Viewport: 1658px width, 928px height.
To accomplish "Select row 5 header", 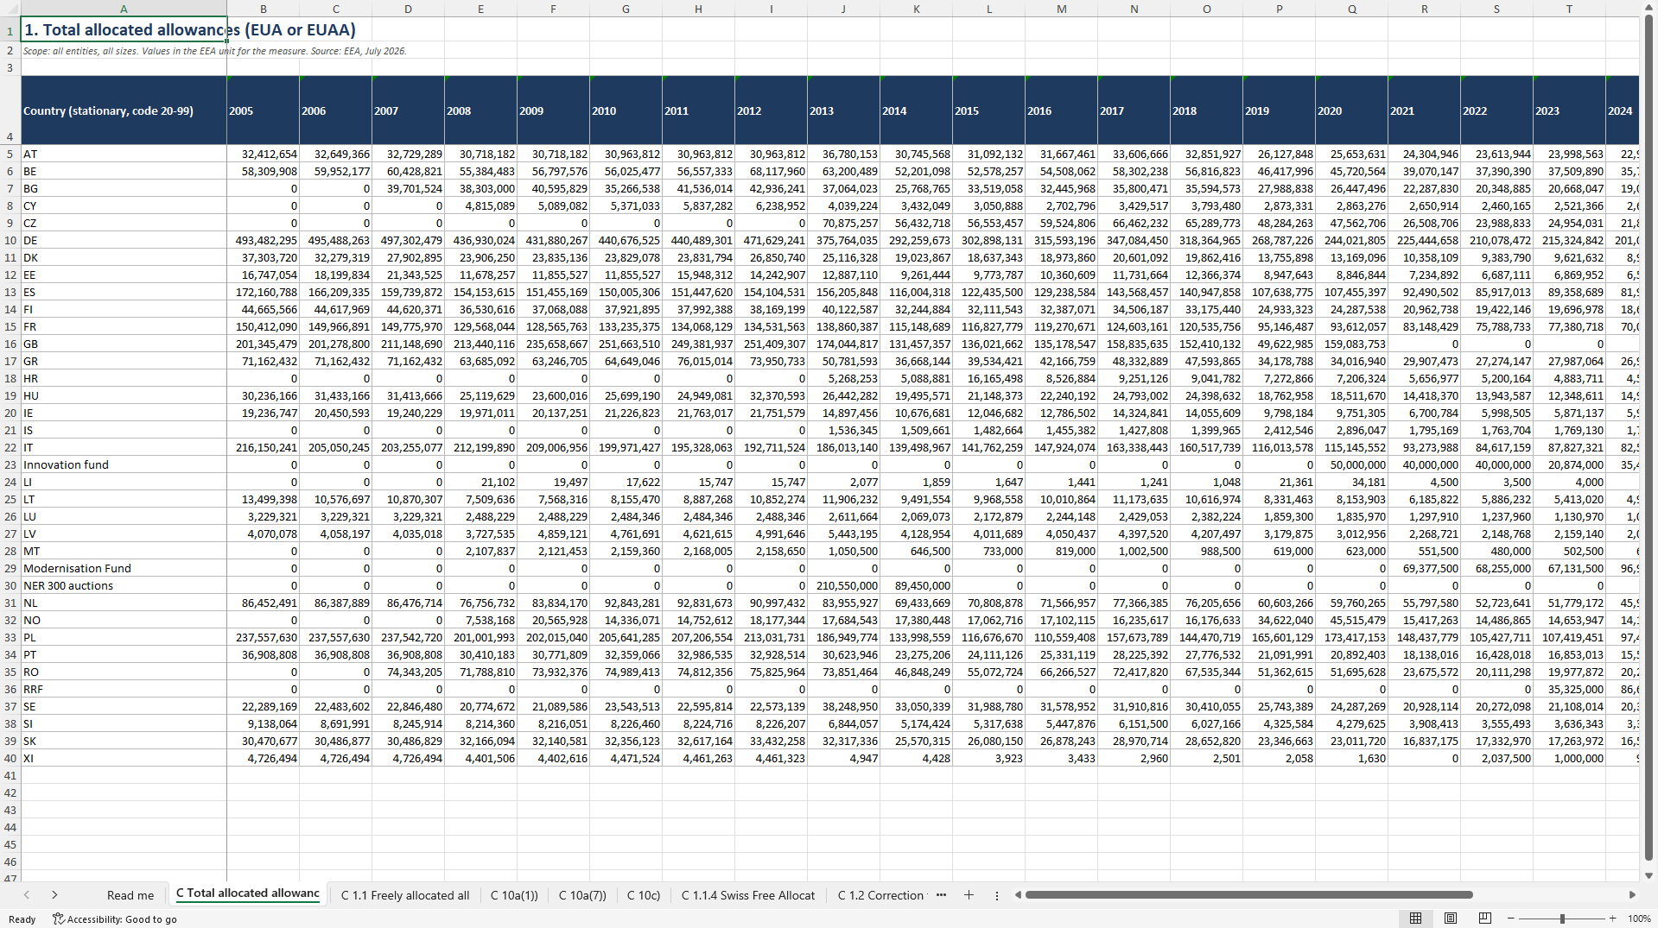I will click(x=10, y=154).
